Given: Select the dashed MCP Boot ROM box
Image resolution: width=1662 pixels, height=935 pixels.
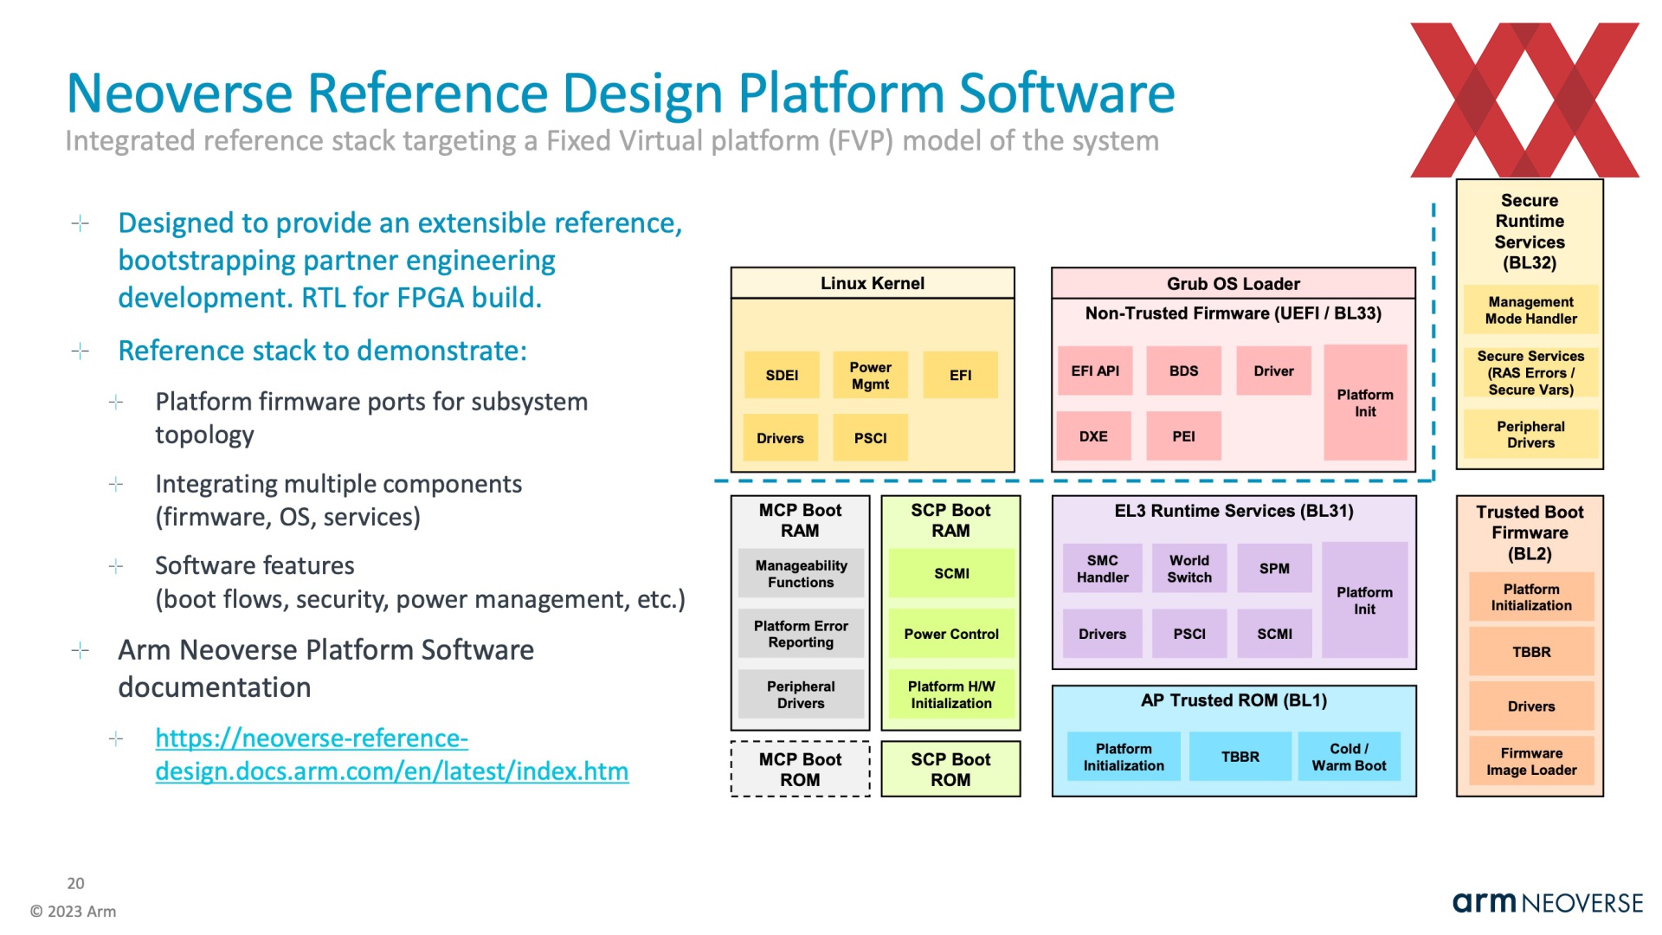Looking at the screenshot, I should tap(800, 769).
